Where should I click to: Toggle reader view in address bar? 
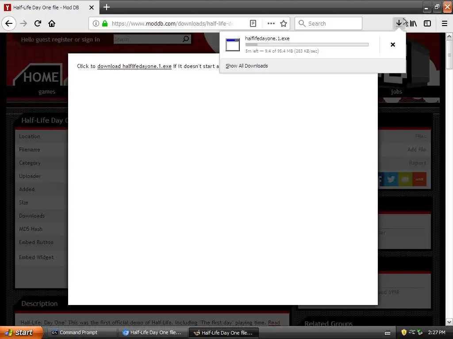(253, 23)
